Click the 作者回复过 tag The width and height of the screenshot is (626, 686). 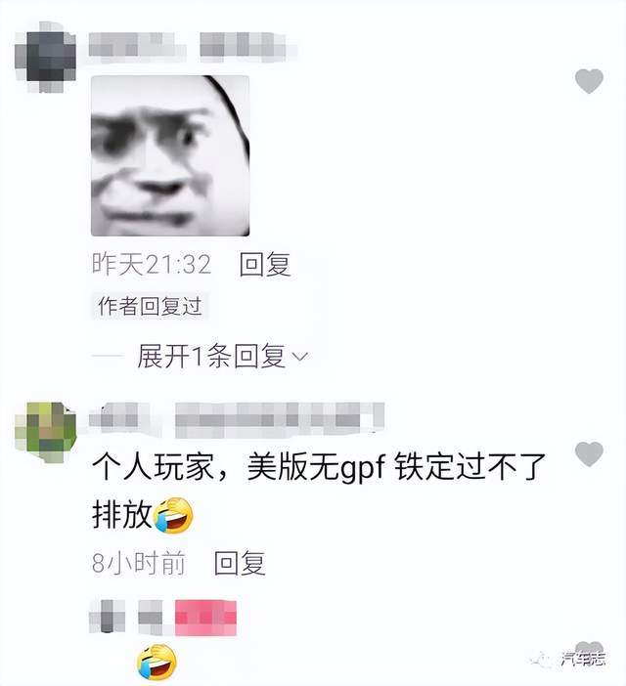[x=150, y=306]
